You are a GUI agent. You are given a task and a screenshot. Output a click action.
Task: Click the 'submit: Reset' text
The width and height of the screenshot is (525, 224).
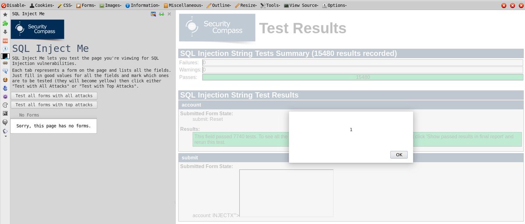208,119
